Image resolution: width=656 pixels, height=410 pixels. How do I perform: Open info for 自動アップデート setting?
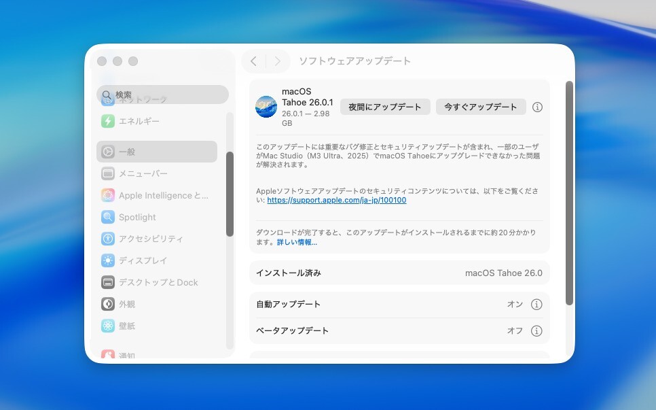pos(536,305)
